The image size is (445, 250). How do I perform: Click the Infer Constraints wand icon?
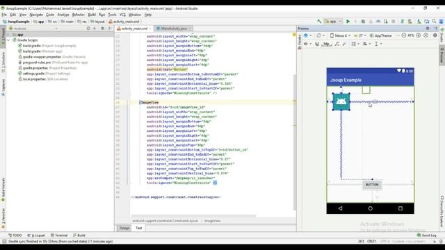tap(344, 44)
